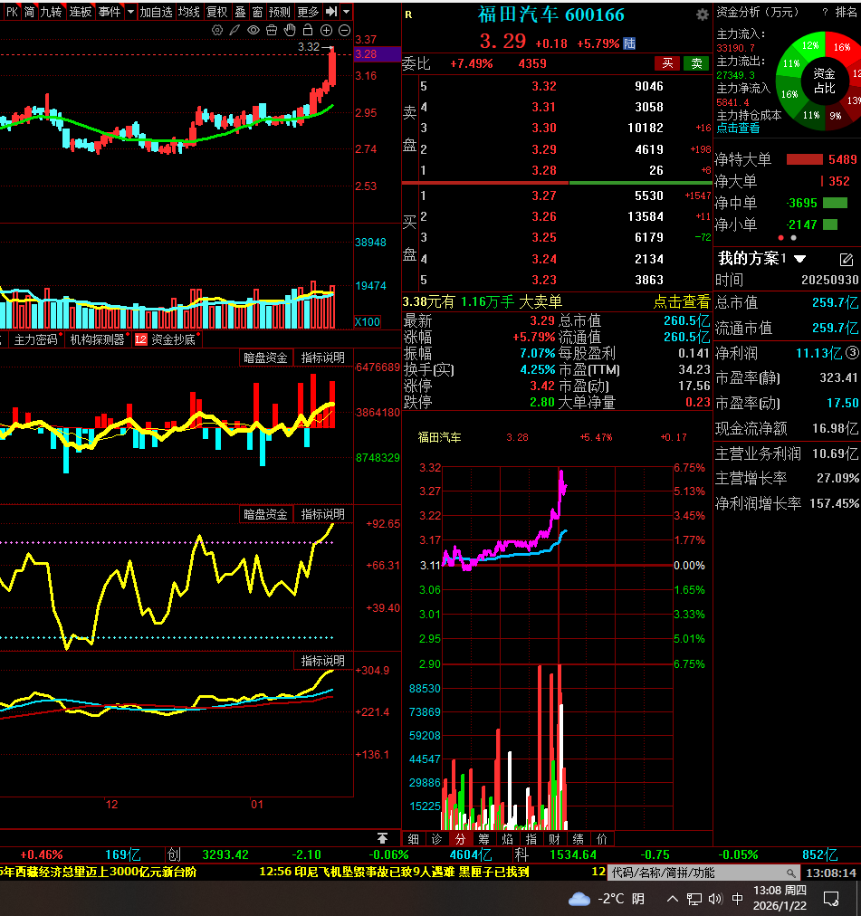The height and width of the screenshot is (916, 861).
Task: Open weather widget on taskbar
Action: [607, 899]
